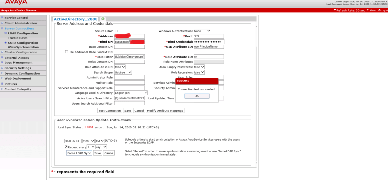Open iView Synchronization page

click(23, 47)
